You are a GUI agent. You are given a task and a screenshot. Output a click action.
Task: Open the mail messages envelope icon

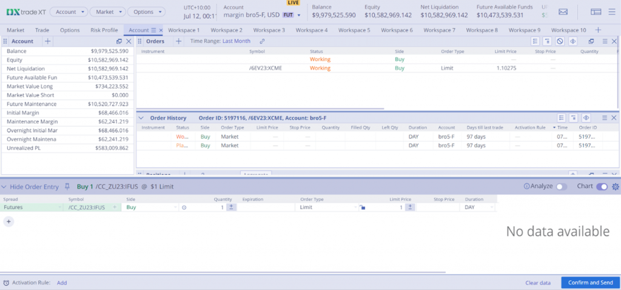tap(563, 12)
